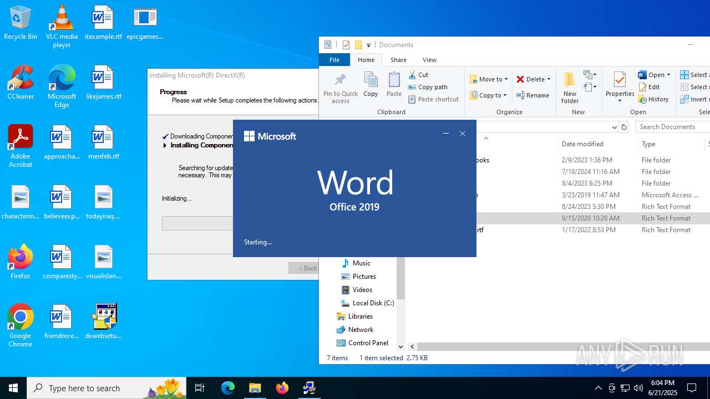Select the Microsoft Edge desktop icon

[62, 86]
